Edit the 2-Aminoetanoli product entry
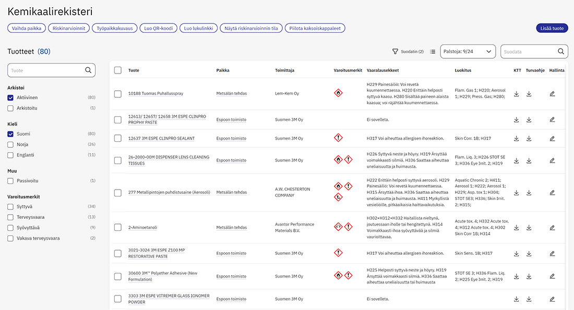 pyautogui.click(x=553, y=228)
